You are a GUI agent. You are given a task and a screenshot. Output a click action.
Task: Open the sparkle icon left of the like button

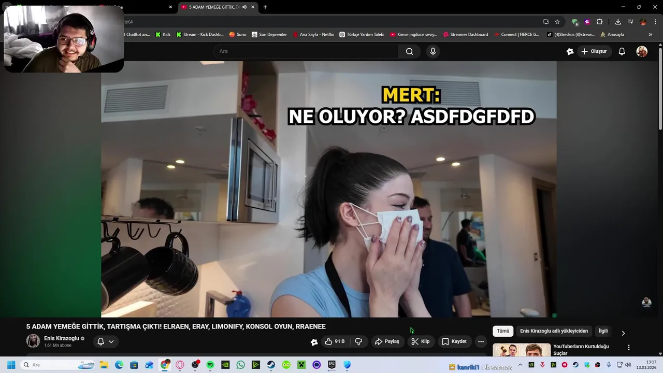(x=314, y=341)
